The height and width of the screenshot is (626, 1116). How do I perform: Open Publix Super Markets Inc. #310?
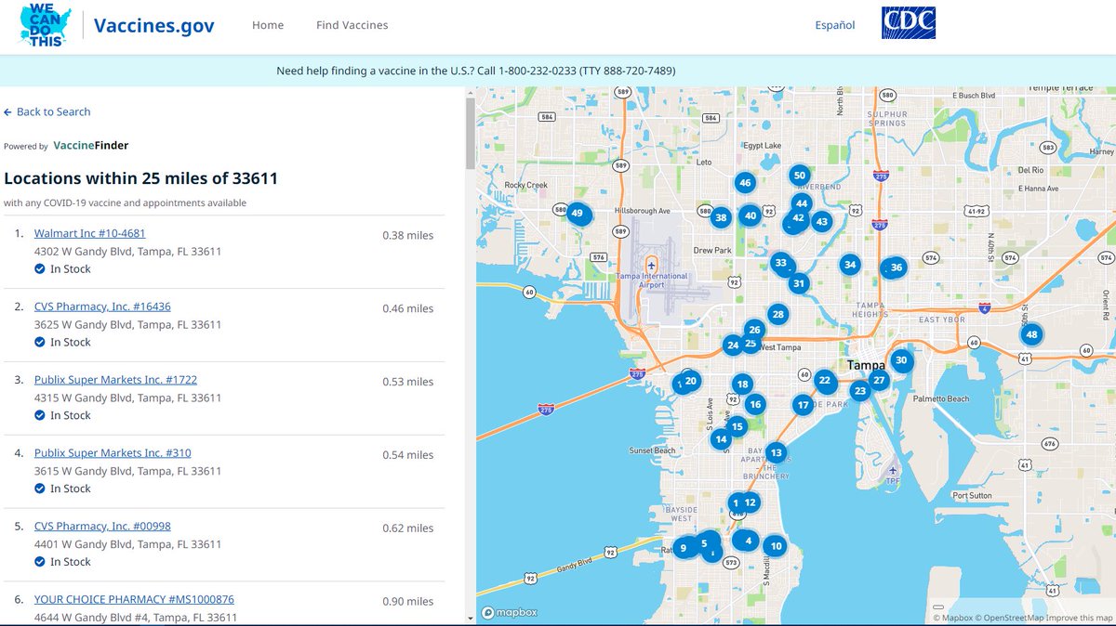click(x=113, y=453)
